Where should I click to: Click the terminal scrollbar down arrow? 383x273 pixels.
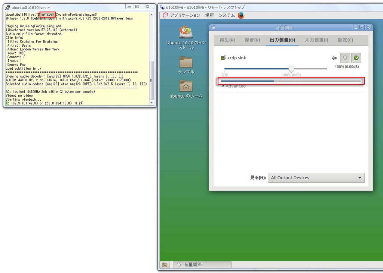tap(151, 103)
